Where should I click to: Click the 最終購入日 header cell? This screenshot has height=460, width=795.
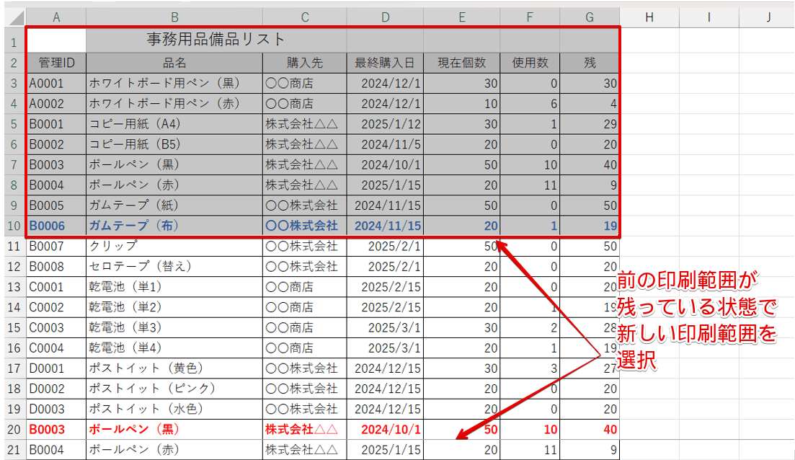pos(385,62)
